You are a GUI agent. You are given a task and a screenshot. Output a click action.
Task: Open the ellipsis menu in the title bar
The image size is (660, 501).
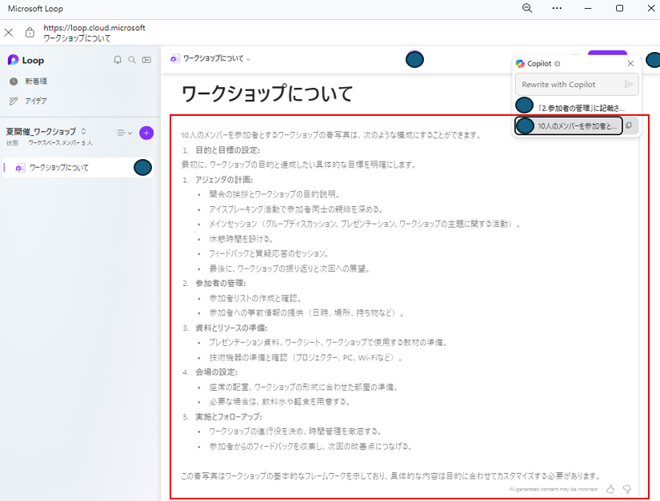point(557,9)
